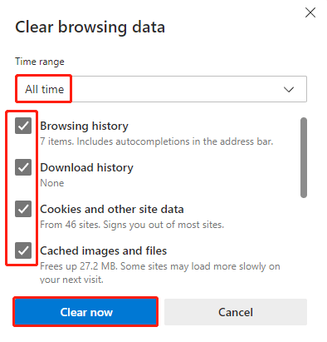This screenshot has height=342, width=327.
Task: Disable Cookies and other site data checkbox
Action: coord(23,209)
